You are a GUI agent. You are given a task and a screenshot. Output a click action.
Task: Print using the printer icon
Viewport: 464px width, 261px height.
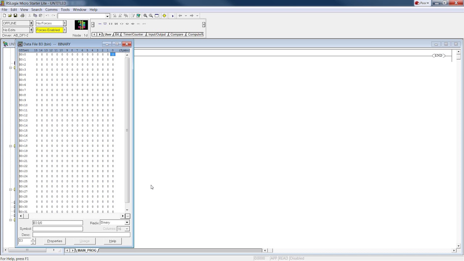click(x=22, y=16)
